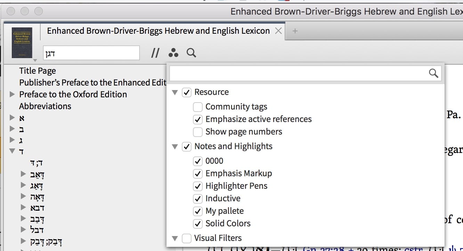The height and width of the screenshot is (251, 463).
Task: Expand the דָּבַב entry
Action: tap(23, 218)
